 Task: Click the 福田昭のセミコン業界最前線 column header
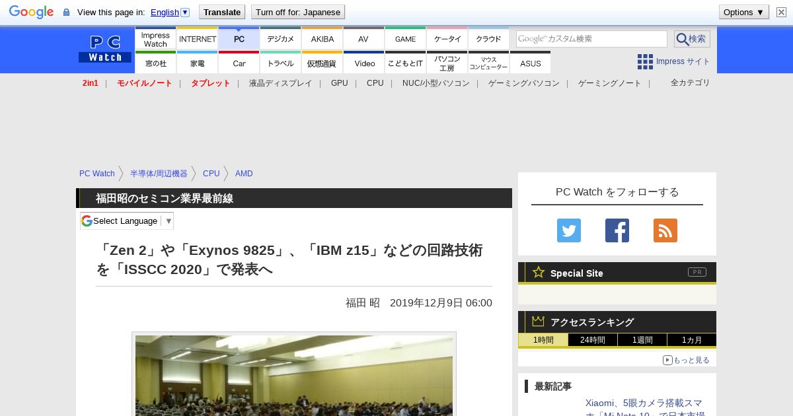(x=294, y=198)
